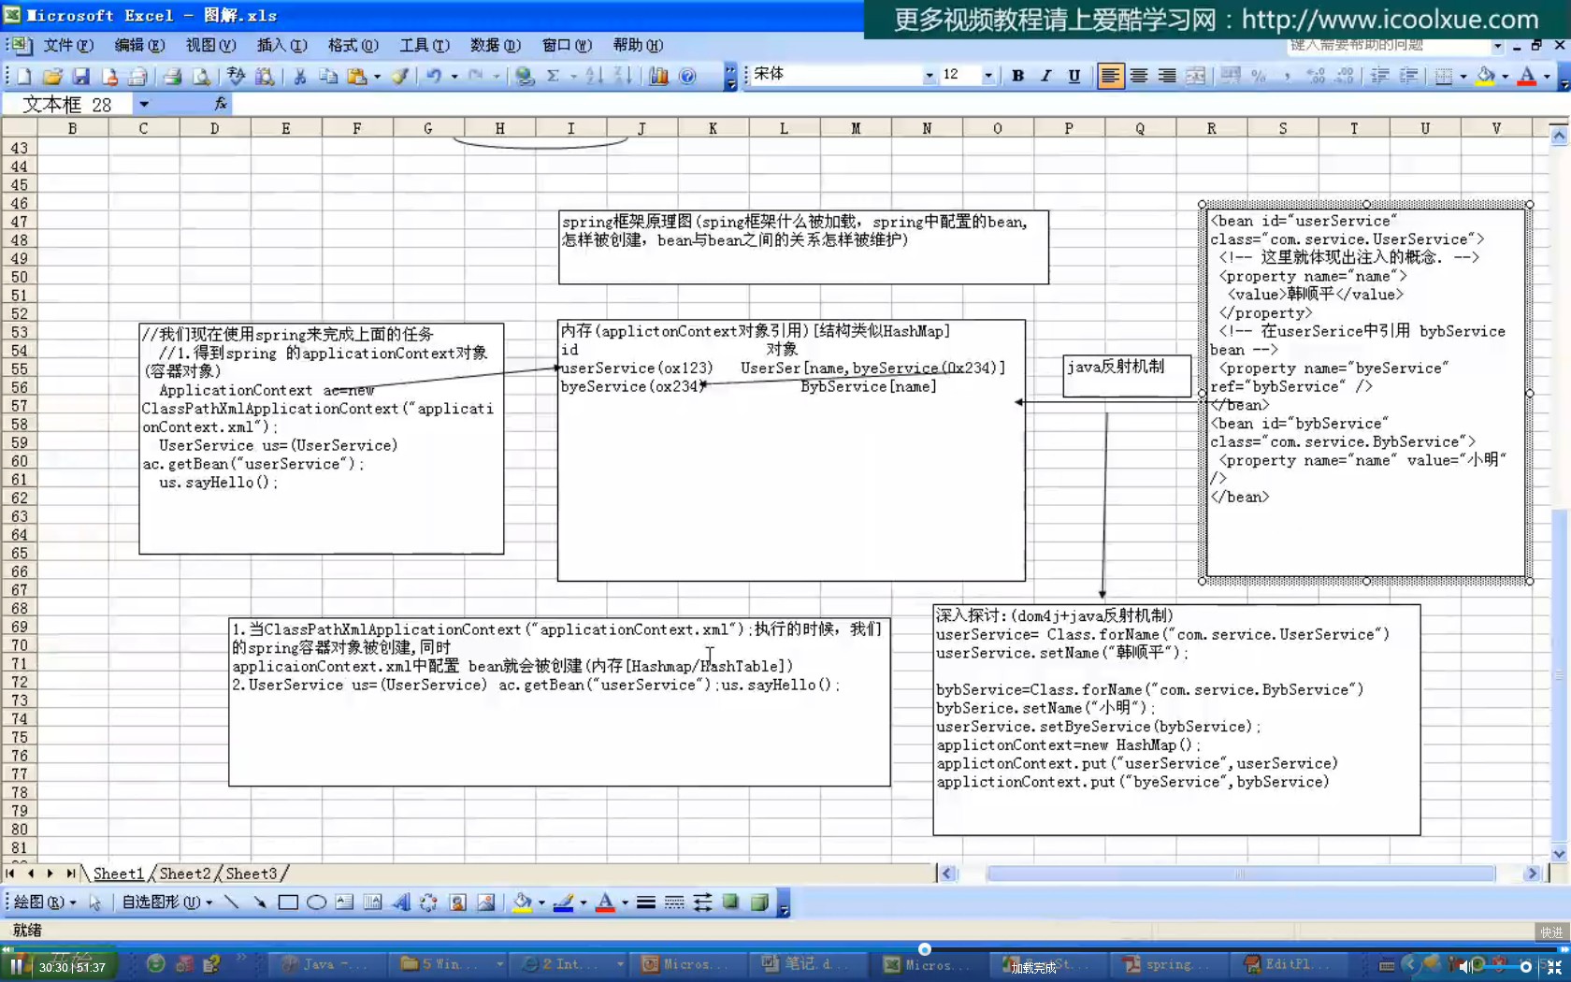This screenshot has height=982, width=1571.
Task: Insert picture from file
Action: [x=485, y=903]
